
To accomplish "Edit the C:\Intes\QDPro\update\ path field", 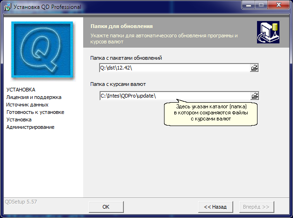I will (175, 96).
